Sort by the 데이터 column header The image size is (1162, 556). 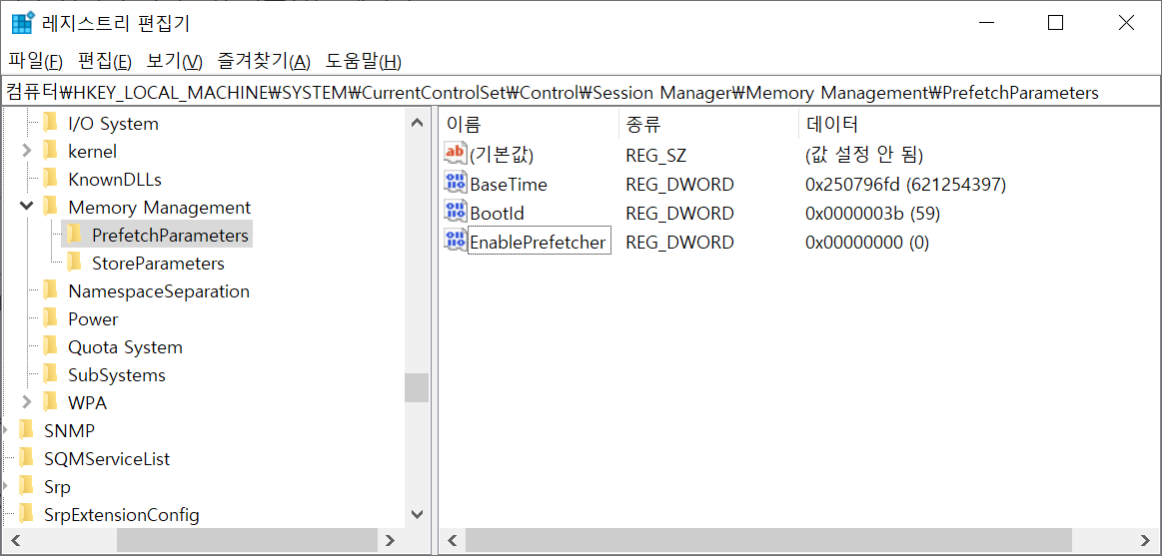click(979, 124)
